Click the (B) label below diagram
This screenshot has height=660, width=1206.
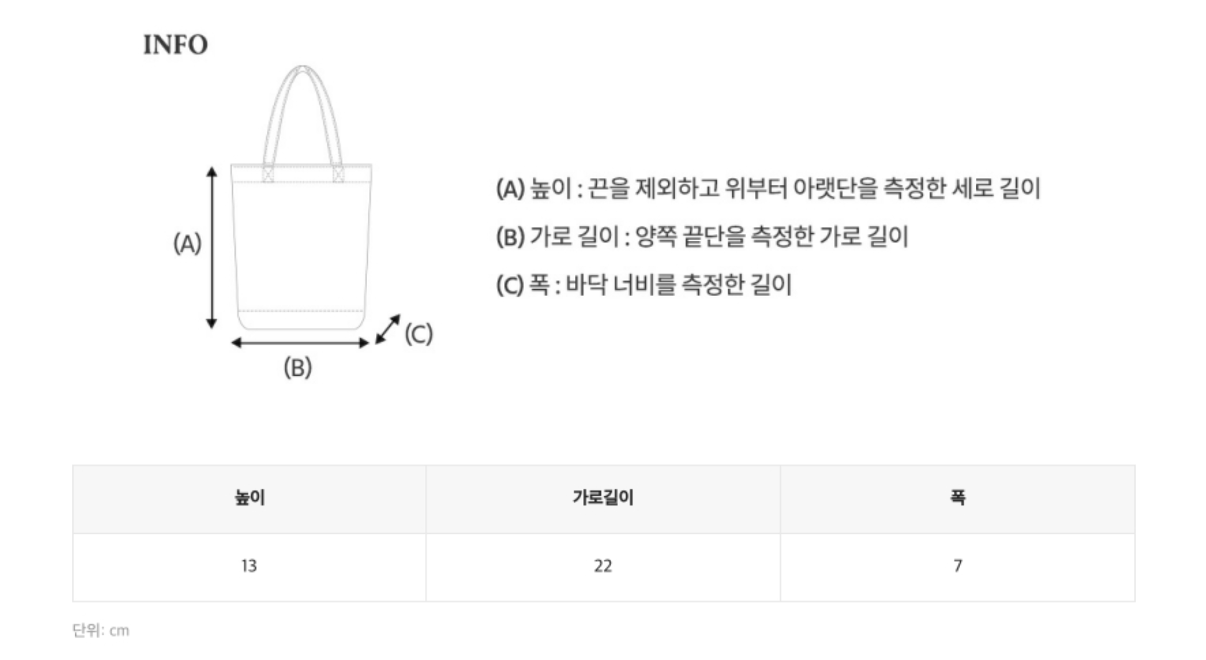297,367
